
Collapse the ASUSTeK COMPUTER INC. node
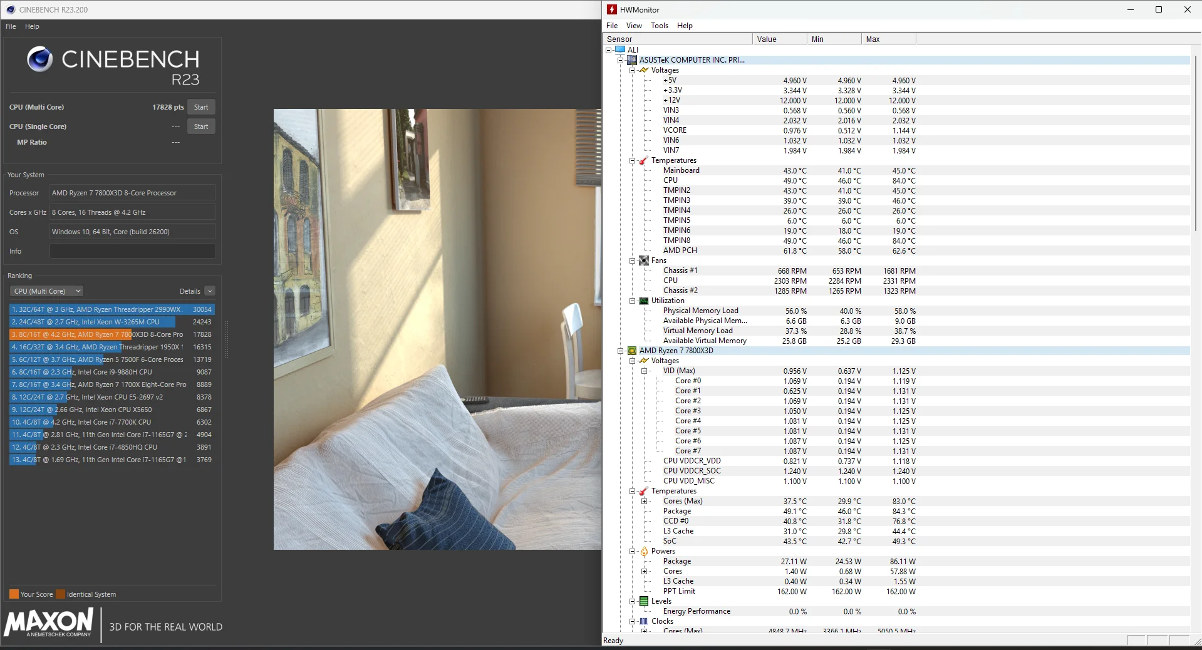(620, 60)
